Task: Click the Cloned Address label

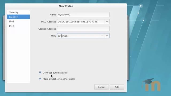Action: [x=47, y=29]
